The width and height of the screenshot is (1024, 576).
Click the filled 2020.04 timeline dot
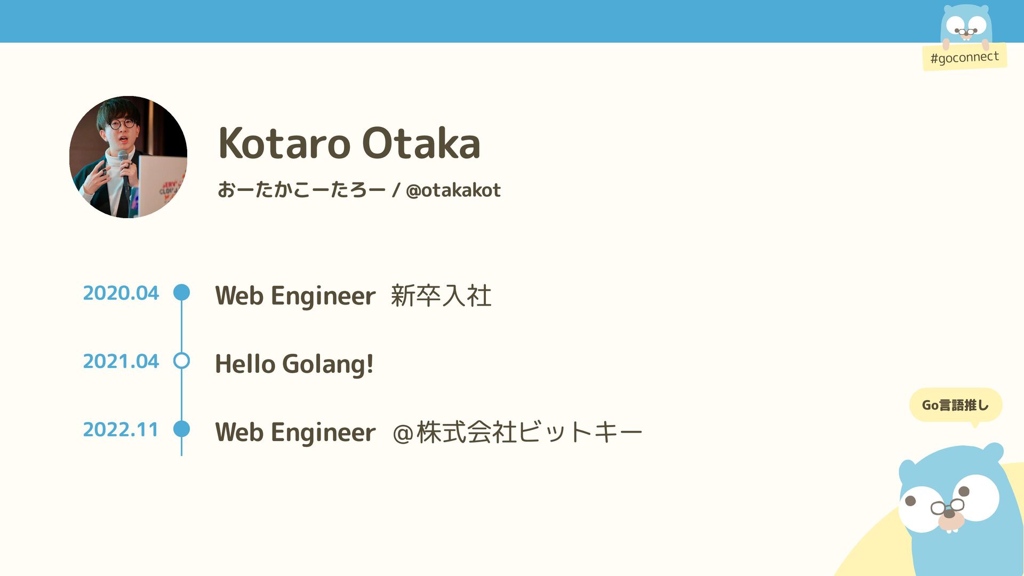tap(182, 292)
